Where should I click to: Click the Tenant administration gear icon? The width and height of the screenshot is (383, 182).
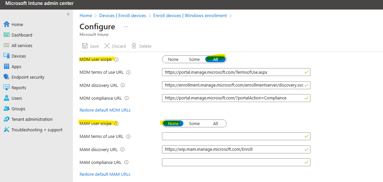(x=7, y=119)
